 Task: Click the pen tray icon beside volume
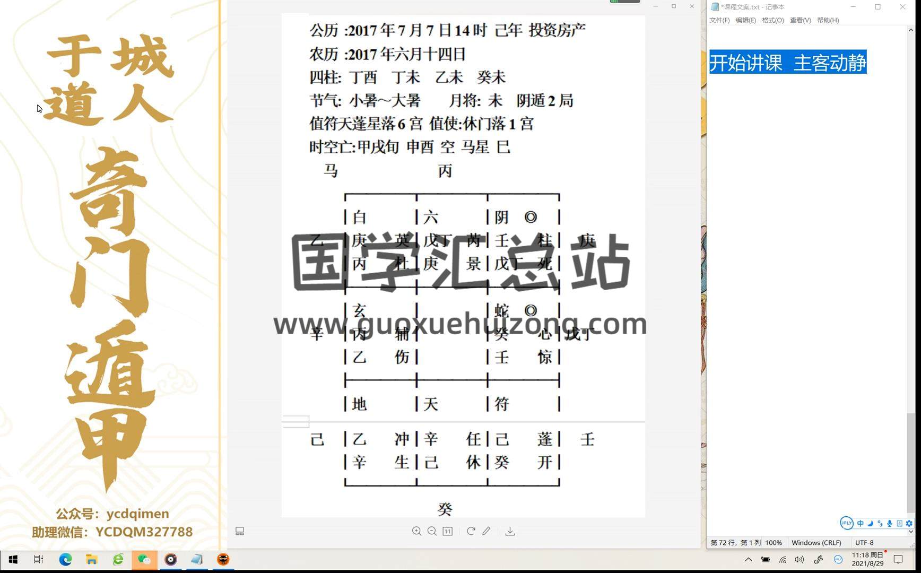819,559
